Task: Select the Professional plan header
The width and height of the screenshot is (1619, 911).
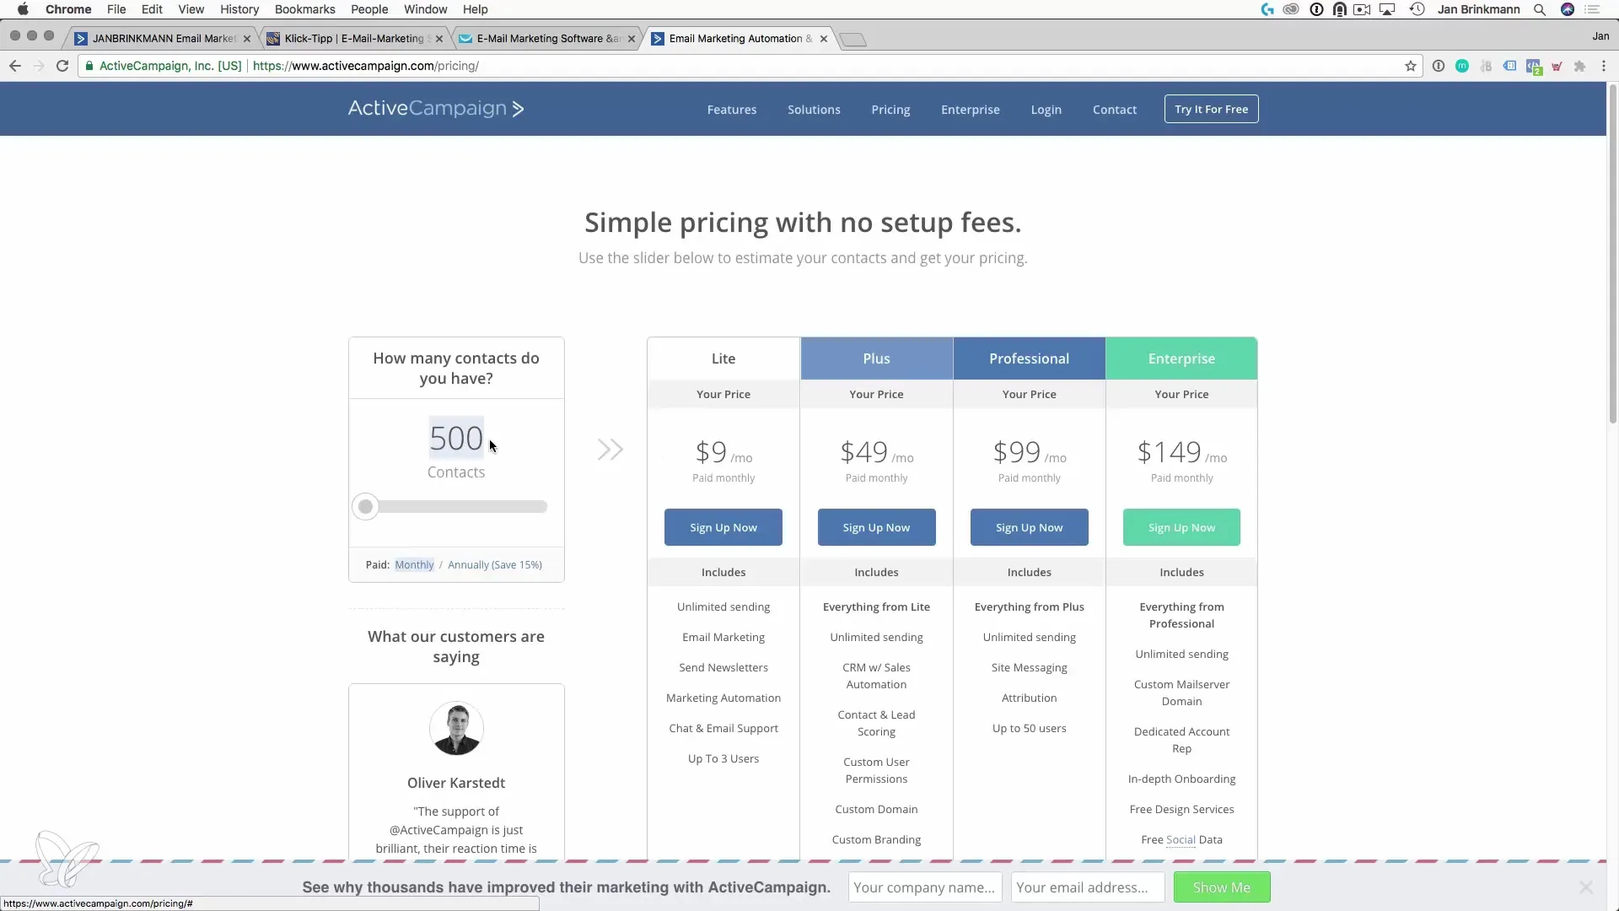Action: coord(1029,358)
